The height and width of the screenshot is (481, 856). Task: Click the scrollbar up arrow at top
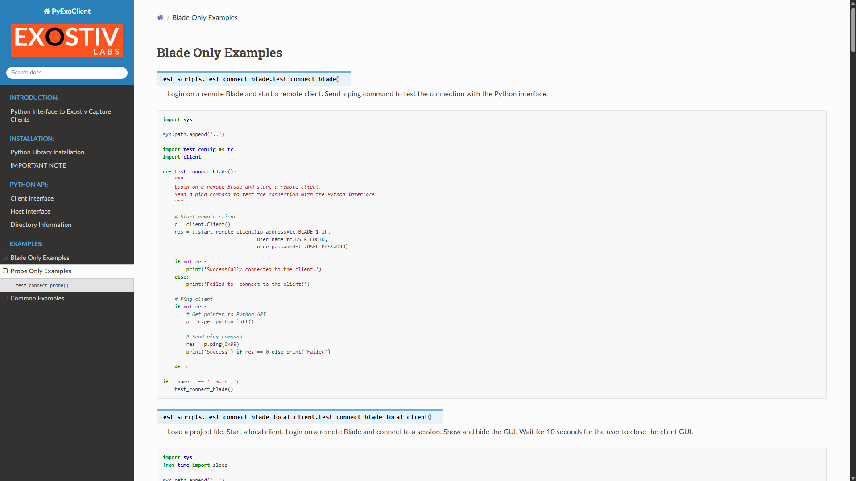coord(852,4)
